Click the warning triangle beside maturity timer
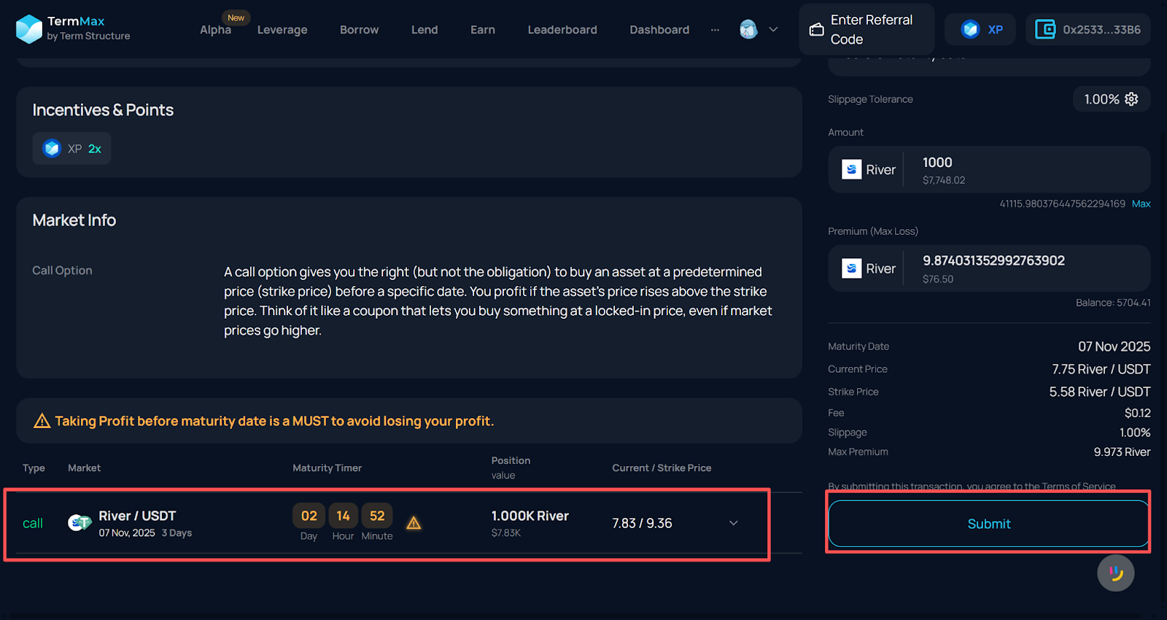Screen dimensions: 1167x620 click(x=414, y=523)
